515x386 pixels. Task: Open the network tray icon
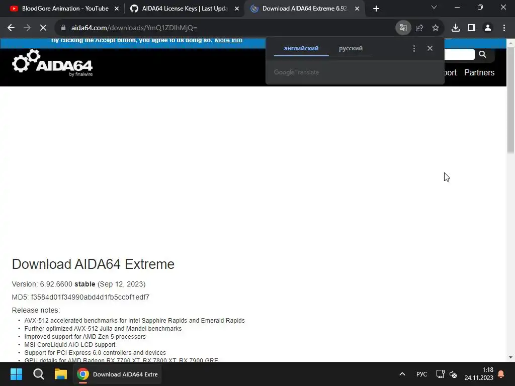click(440, 374)
